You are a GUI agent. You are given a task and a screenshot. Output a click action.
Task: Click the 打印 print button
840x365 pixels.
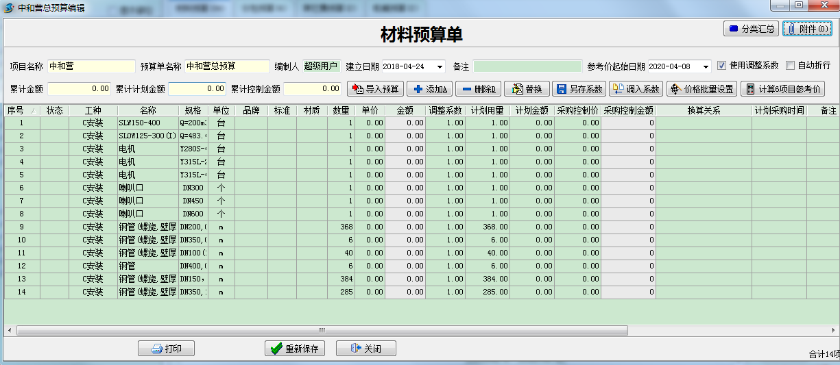[x=166, y=349]
